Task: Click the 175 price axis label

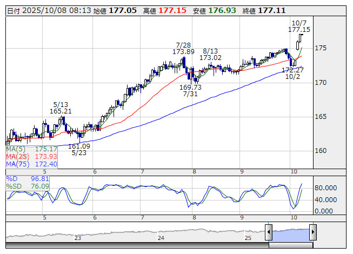Action: pos(321,48)
